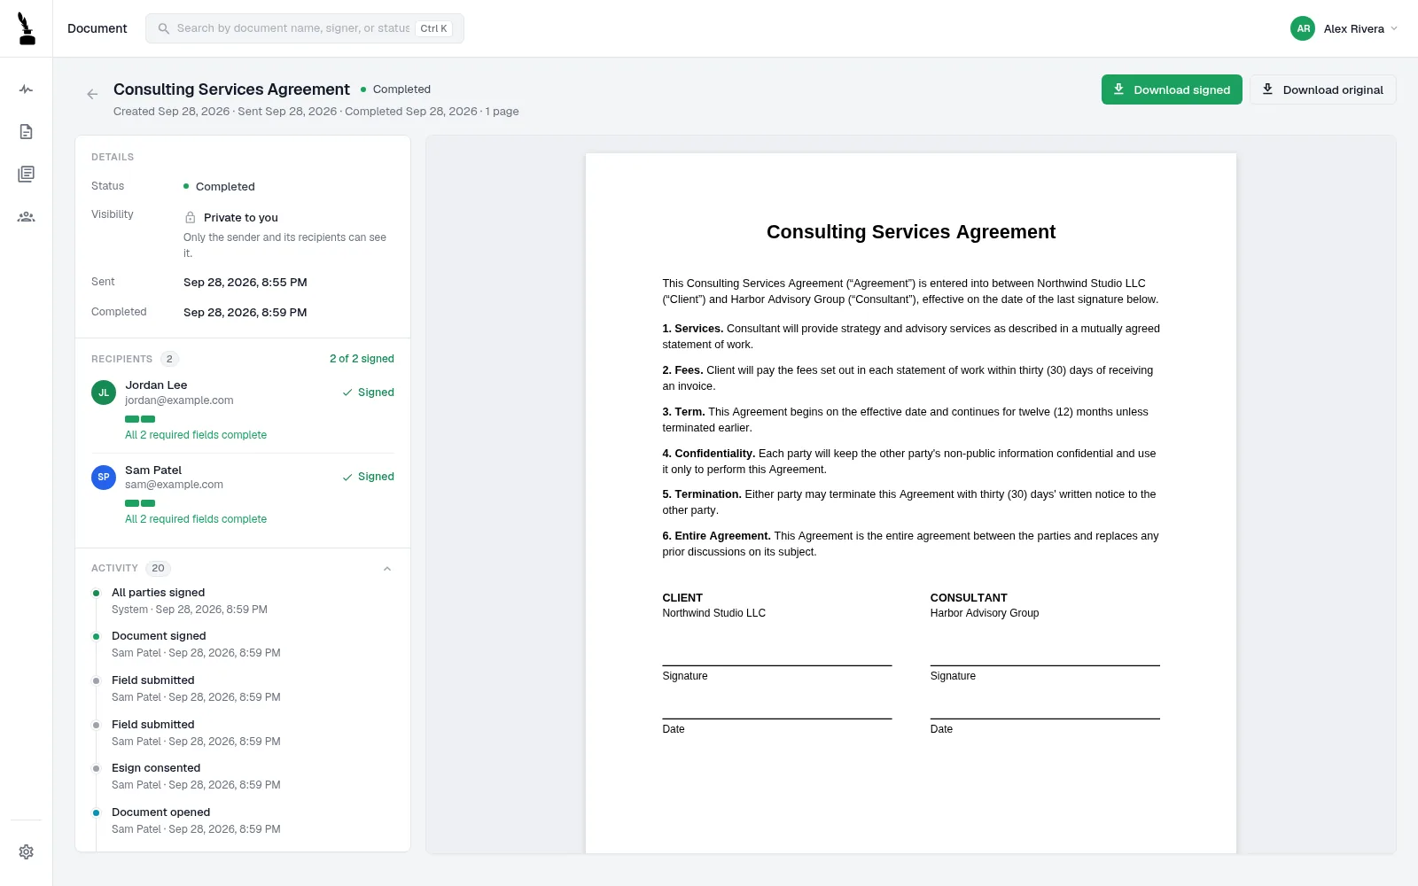Click the client Signature line label
Image resolution: width=1418 pixels, height=886 pixels.
[x=685, y=676]
